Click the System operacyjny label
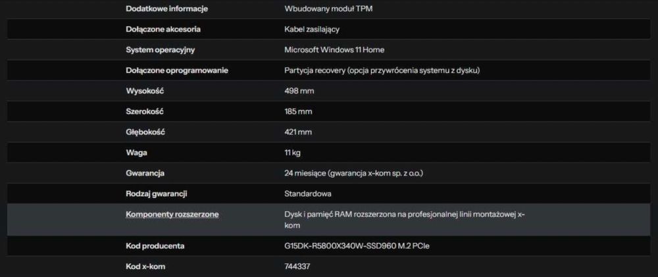Image resolution: width=658 pixels, height=277 pixels. coord(160,49)
